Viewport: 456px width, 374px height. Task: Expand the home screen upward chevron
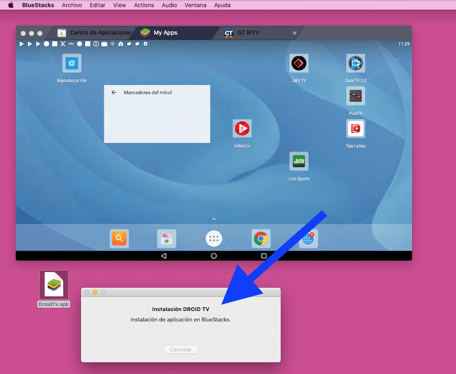click(x=213, y=219)
